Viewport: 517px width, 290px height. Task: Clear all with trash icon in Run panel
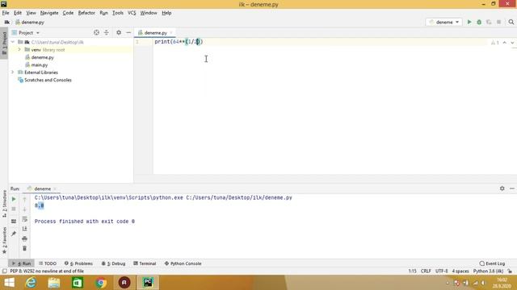coord(24,249)
